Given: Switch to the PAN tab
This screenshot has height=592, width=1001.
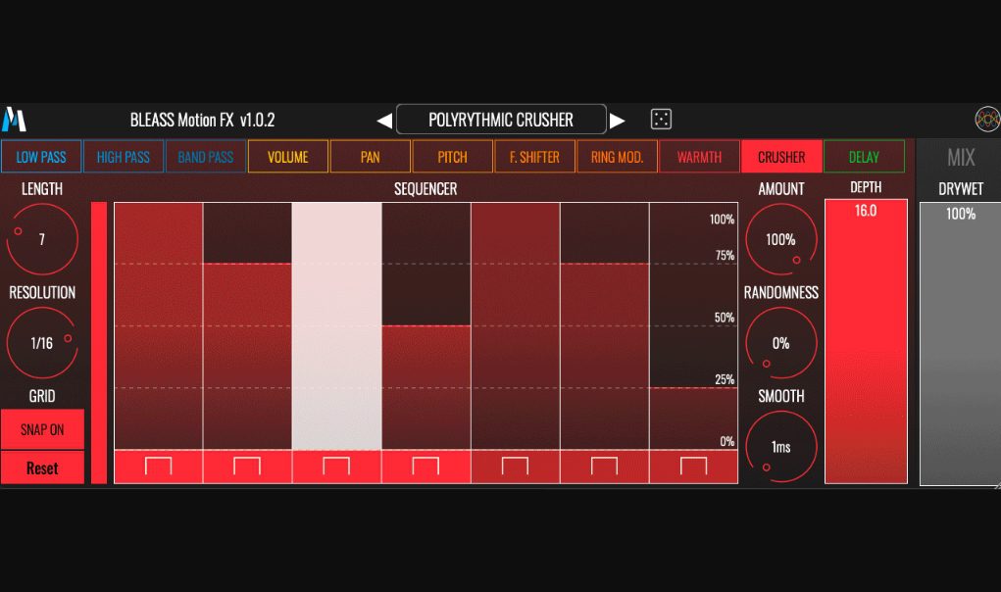Looking at the screenshot, I should click(x=371, y=157).
